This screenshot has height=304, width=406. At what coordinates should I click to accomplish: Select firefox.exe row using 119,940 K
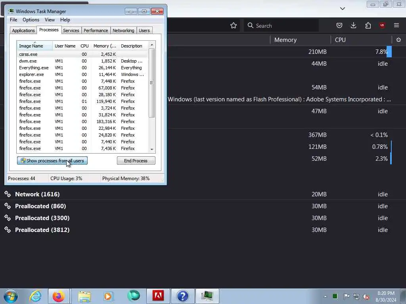(82, 101)
